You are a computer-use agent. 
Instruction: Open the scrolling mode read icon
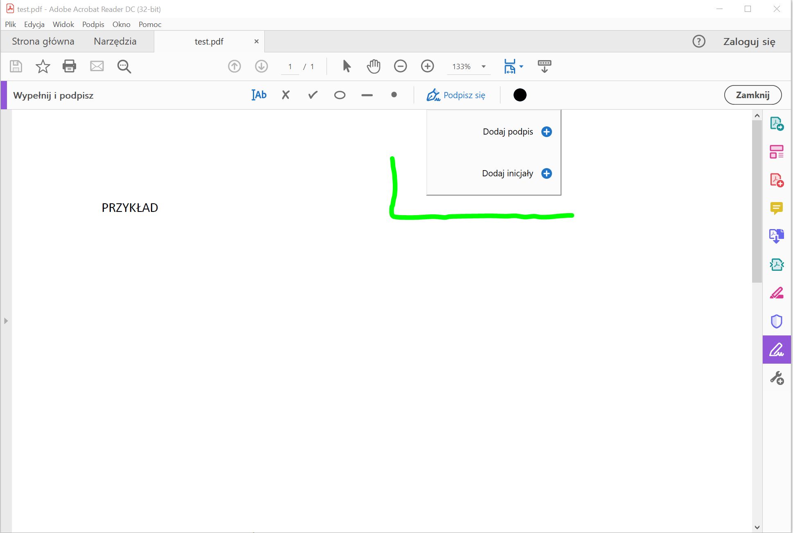point(545,66)
